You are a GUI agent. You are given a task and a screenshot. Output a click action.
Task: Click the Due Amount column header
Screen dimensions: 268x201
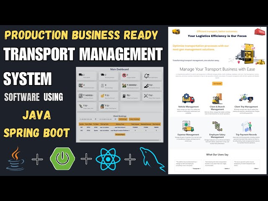156,124
